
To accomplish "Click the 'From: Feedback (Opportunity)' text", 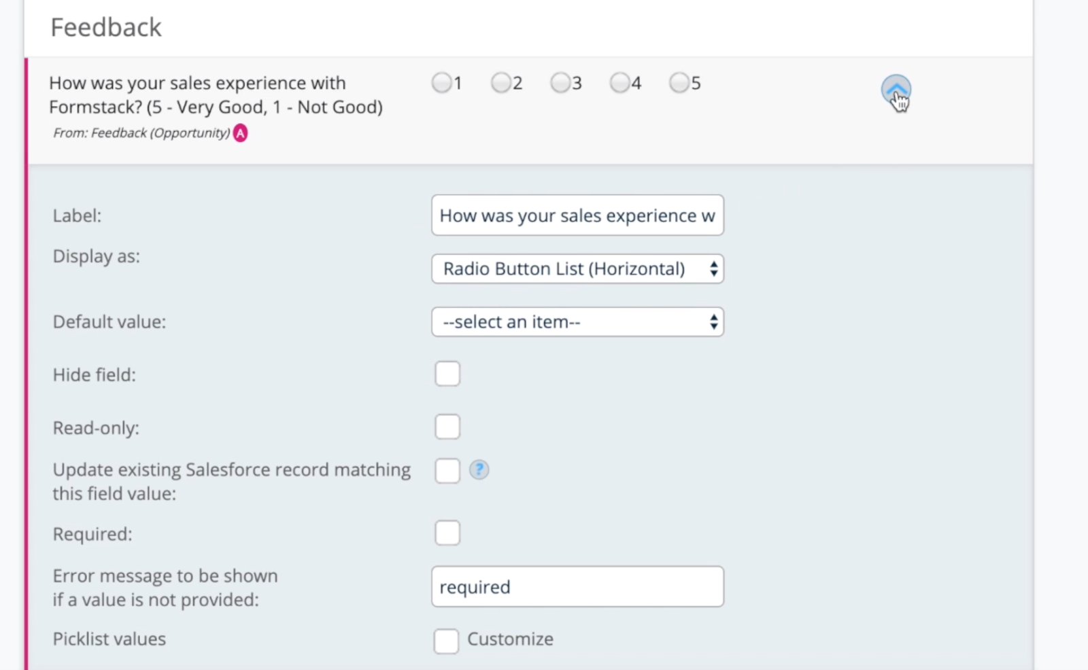I will (141, 133).
